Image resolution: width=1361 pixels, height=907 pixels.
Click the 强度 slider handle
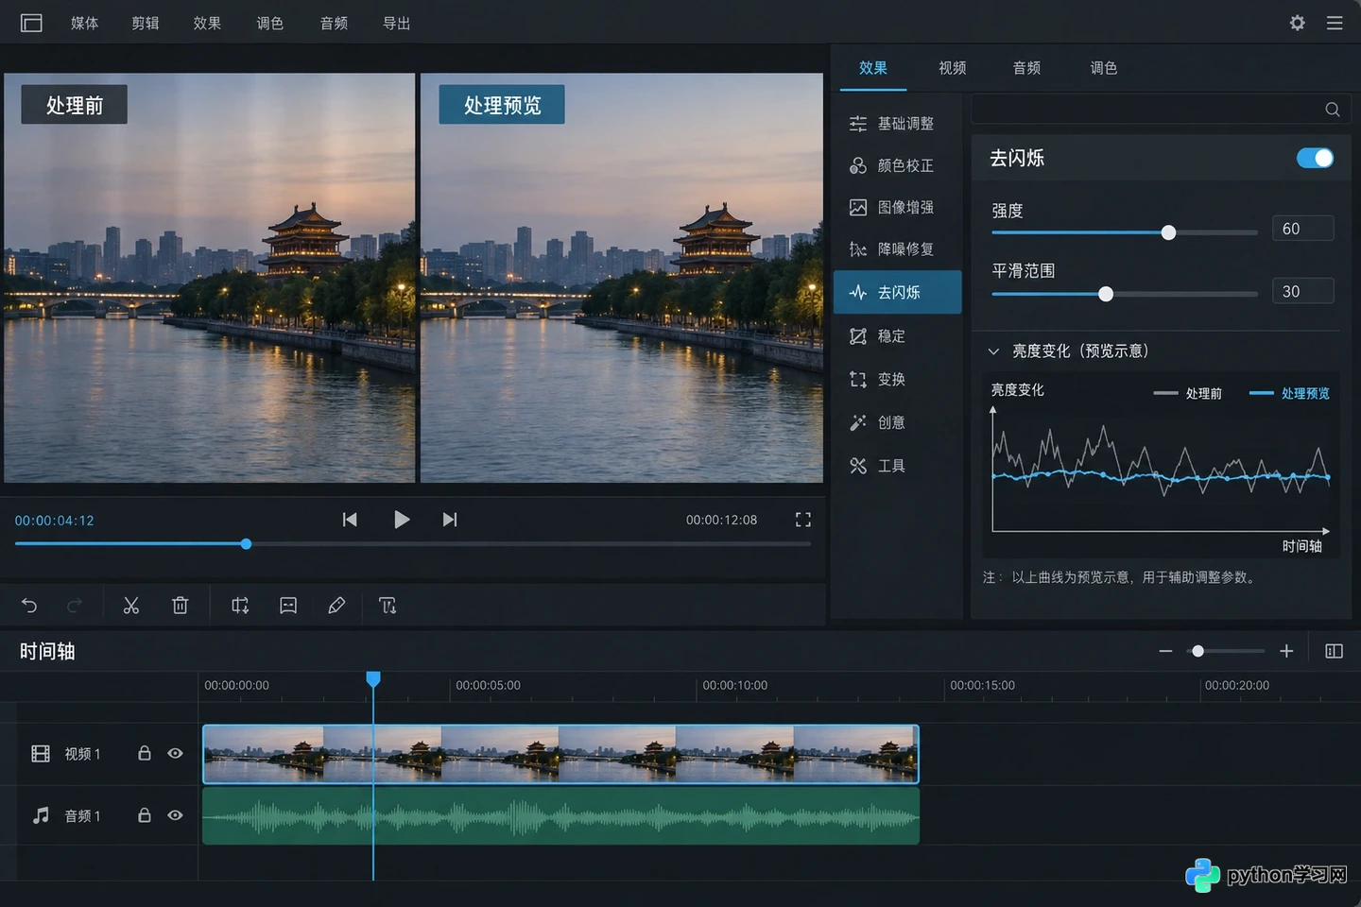click(x=1168, y=232)
